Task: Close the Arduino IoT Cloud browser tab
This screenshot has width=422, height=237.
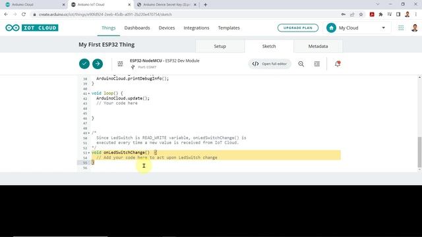Action: [129, 5]
